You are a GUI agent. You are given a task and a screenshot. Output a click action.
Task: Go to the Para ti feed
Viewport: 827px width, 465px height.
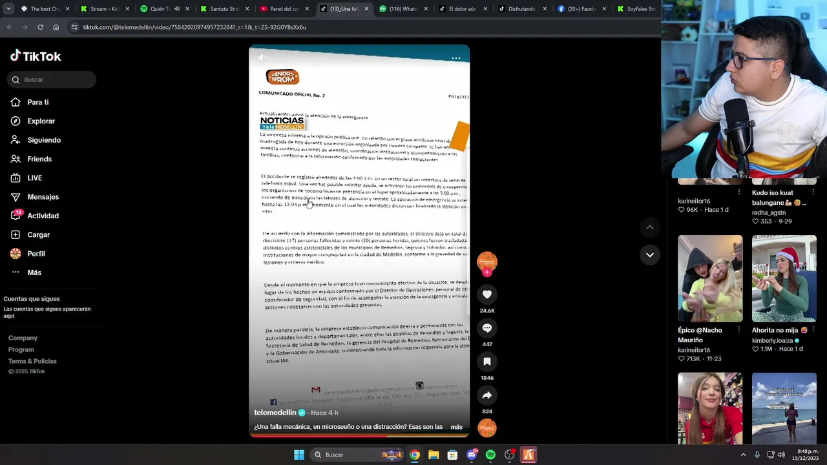coord(30,102)
